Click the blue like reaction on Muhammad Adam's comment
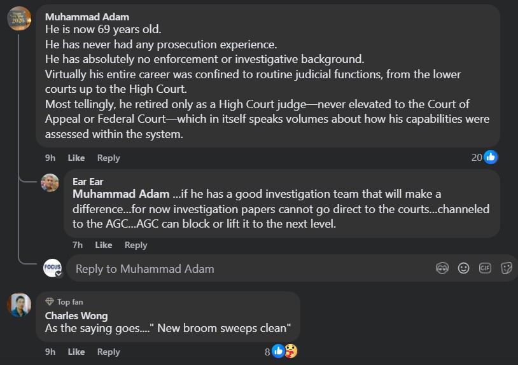This screenshot has height=365, width=518. (x=491, y=157)
